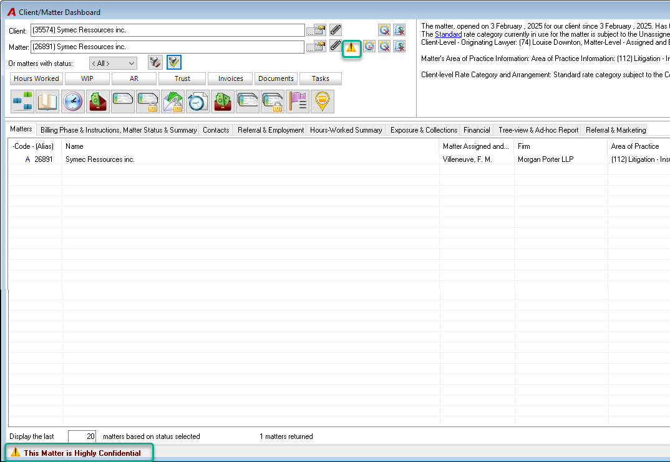Image resolution: width=670 pixels, height=462 pixels.
Task: Open the Financial tab
Action: click(x=477, y=130)
